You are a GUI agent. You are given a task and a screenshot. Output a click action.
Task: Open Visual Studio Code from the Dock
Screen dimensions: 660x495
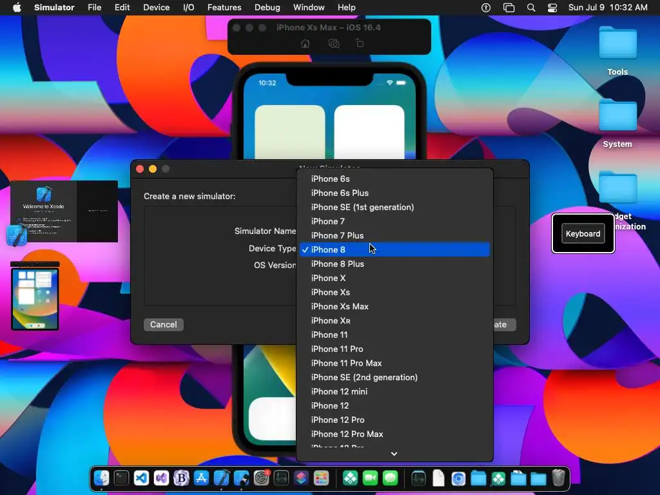point(141,478)
